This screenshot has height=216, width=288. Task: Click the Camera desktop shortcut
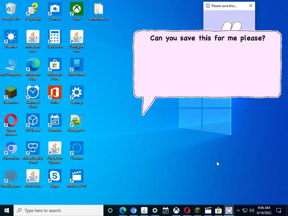coord(55,11)
